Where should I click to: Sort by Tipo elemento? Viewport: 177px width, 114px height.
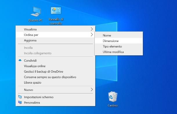(x=119, y=46)
